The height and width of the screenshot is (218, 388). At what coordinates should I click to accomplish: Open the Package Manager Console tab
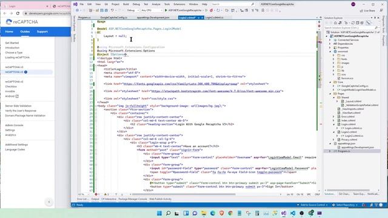pos(133,199)
